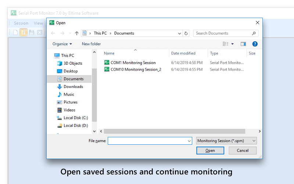Click the navigation pane vertical scrollbar thumb
294x184 pixels.
(94, 95)
